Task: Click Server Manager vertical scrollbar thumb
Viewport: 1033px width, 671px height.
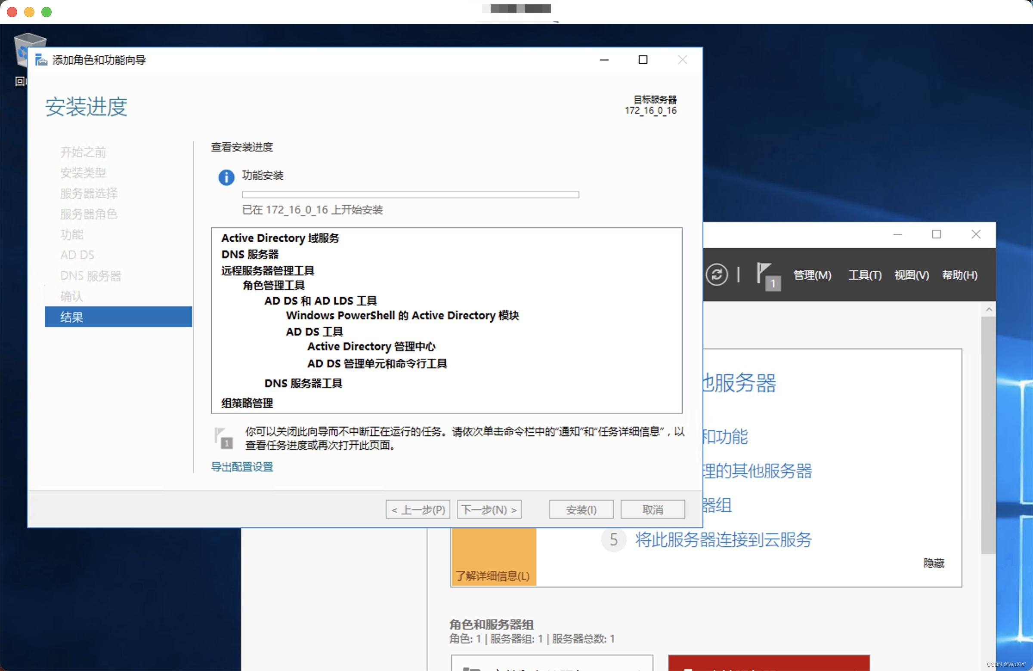Action: [x=988, y=435]
